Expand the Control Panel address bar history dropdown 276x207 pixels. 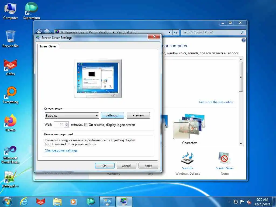coord(170,32)
